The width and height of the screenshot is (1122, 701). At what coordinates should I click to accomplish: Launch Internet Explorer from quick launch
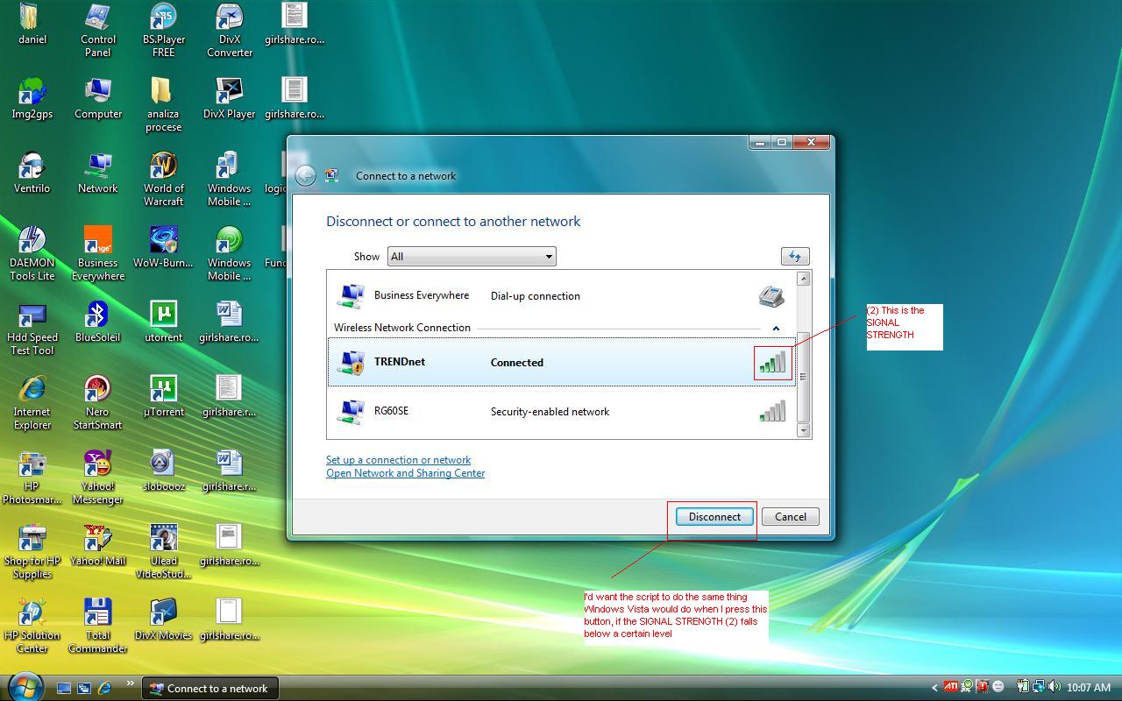coord(104,689)
